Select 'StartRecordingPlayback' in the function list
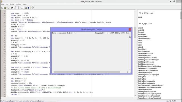 click(150, 94)
